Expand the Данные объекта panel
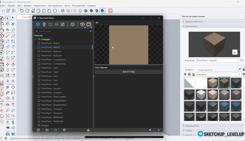245x141 pixels. (183, 22)
